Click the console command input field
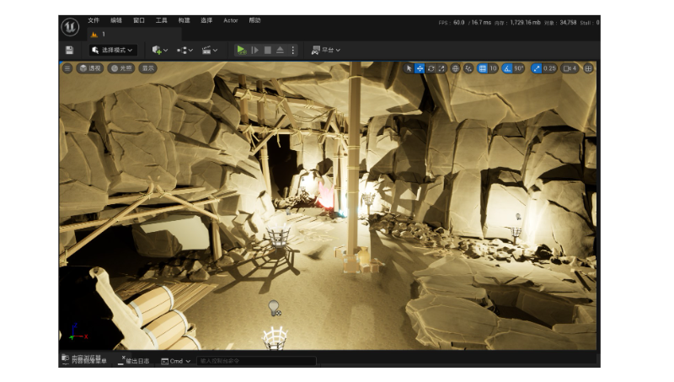 pos(256,361)
